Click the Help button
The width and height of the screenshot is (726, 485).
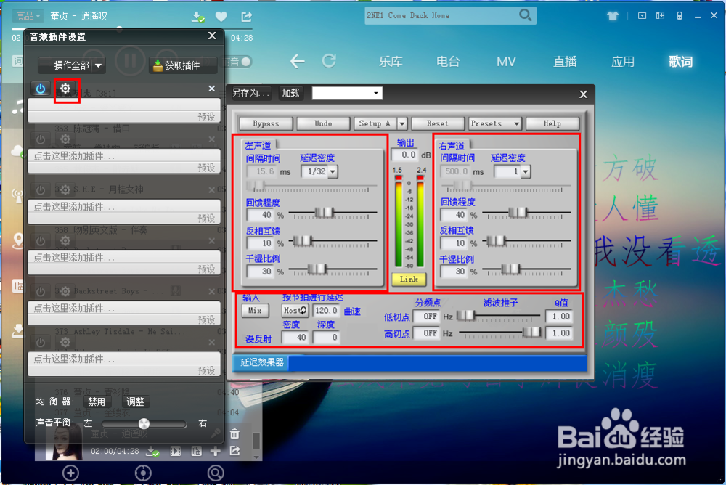(x=552, y=123)
